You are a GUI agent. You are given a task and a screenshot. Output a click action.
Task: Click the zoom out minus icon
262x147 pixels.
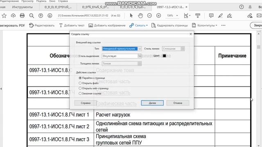(149, 16)
